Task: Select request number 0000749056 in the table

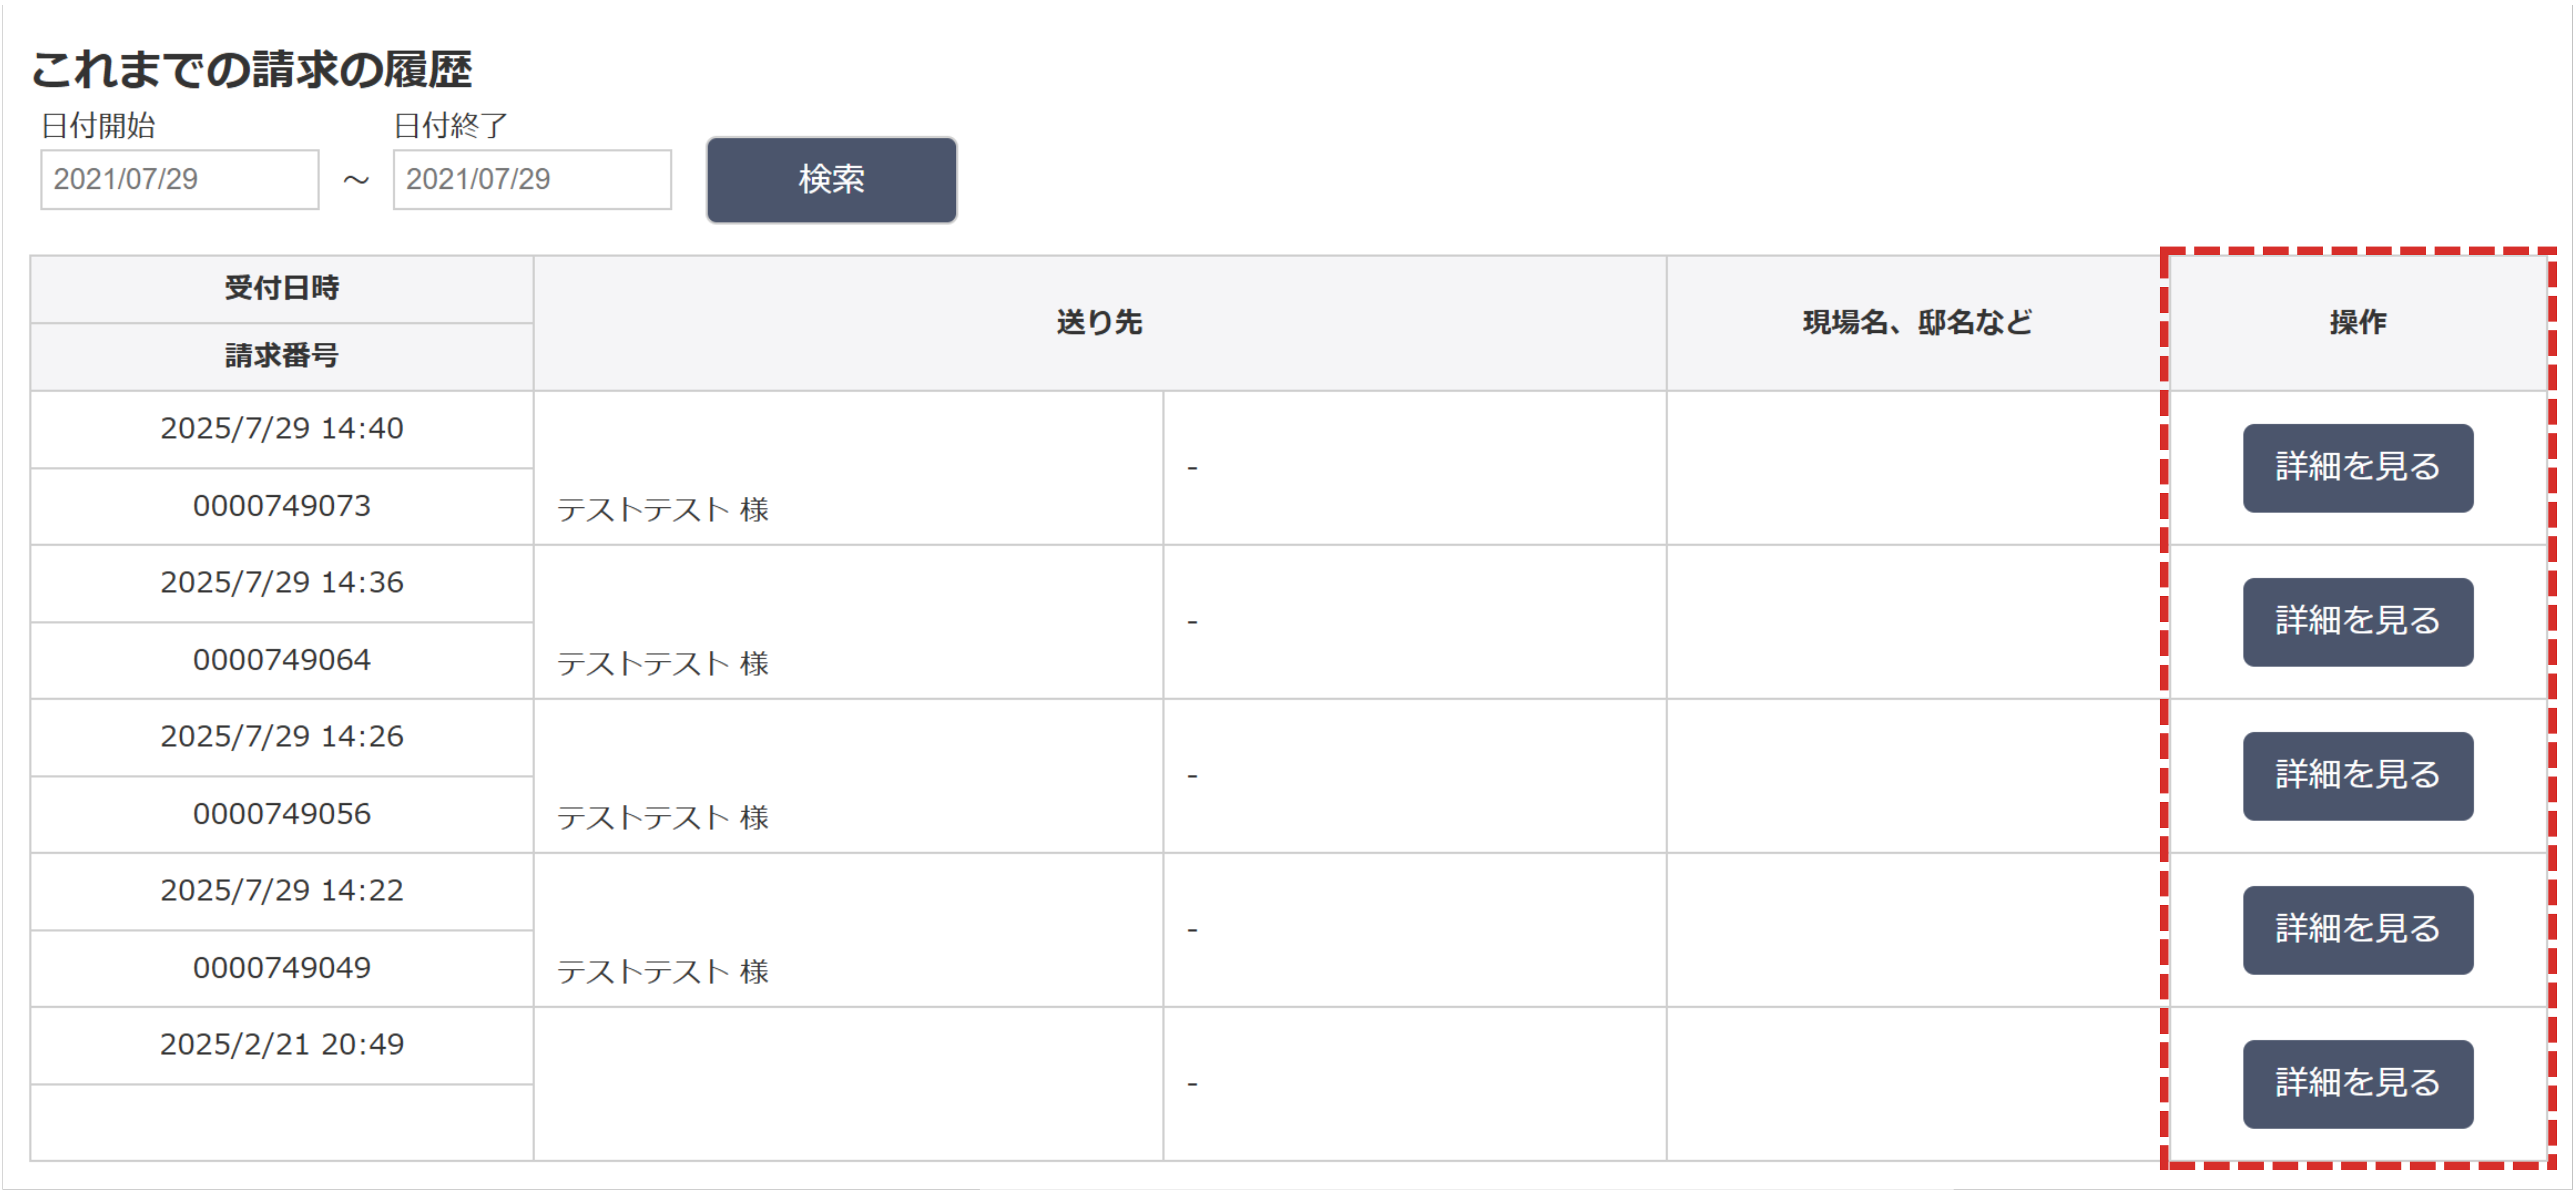Action: coord(281,814)
